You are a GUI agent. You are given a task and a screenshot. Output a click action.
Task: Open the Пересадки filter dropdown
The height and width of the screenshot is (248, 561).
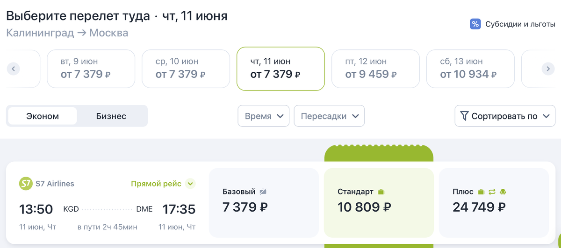(x=329, y=116)
